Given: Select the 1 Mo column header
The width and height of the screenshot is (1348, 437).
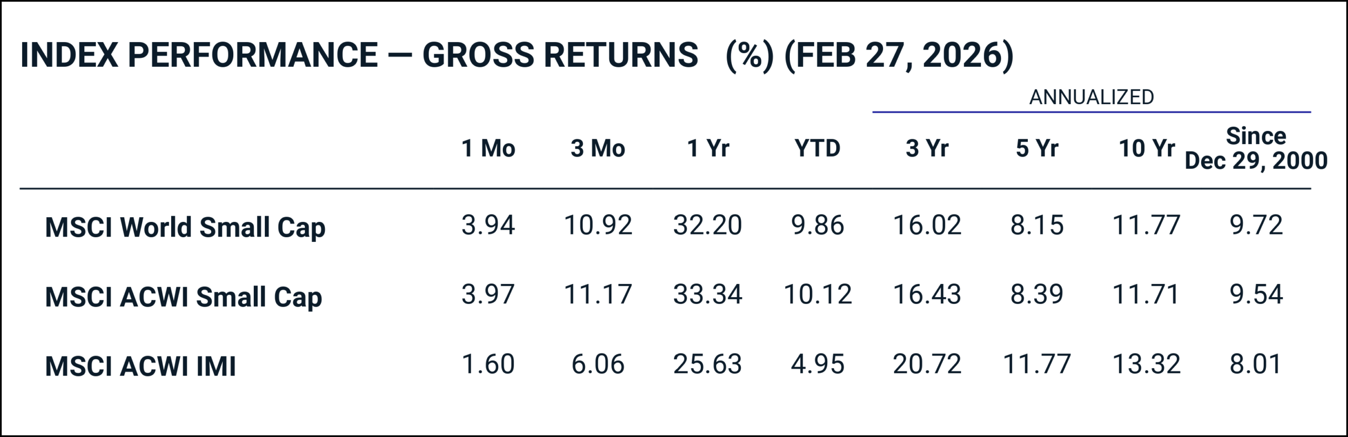Looking at the screenshot, I should (488, 148).
